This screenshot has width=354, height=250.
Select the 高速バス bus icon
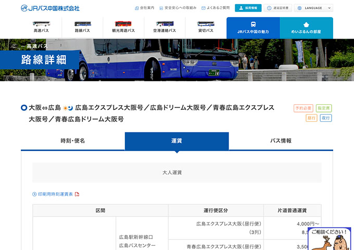click(41, 24)
